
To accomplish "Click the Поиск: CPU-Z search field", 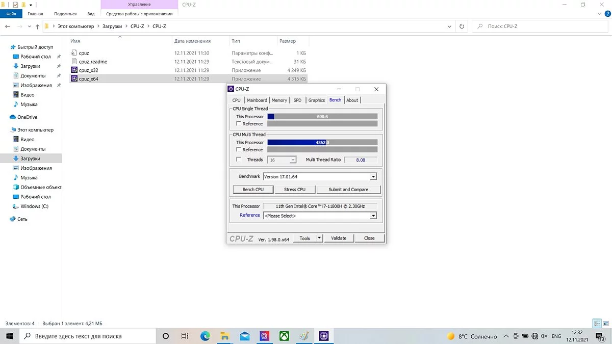I will point(540,26).
